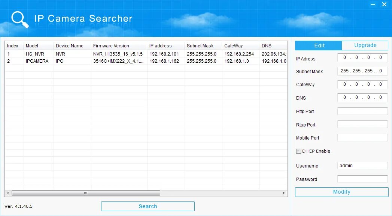The image size is (392, 216).
Task: Minimize the IP Camera Searcher window
Action: tap(373, 4)
